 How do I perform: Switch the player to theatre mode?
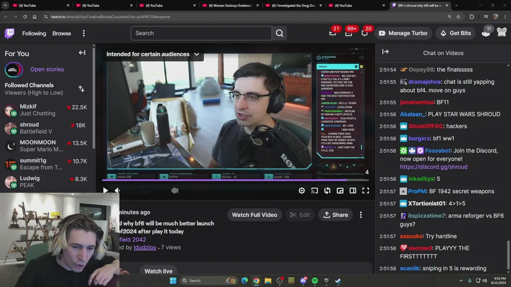tap(353, 191)
